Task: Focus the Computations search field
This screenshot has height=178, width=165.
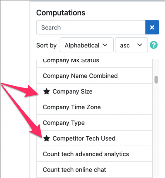Action: (91, 27)
